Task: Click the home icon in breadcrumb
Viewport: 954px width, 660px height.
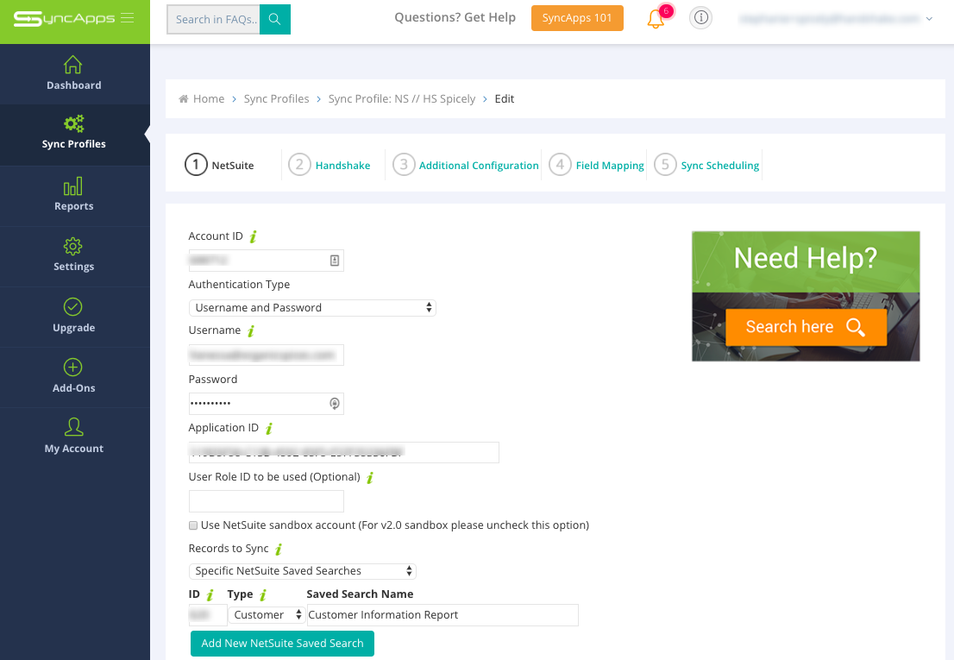Action: (x=183, y=98)
